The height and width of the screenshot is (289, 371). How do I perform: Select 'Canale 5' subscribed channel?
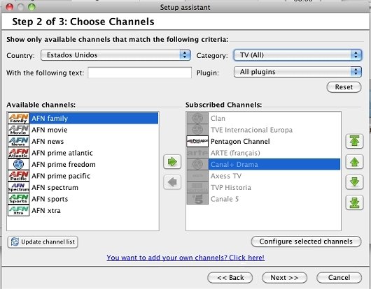point(263,199)
